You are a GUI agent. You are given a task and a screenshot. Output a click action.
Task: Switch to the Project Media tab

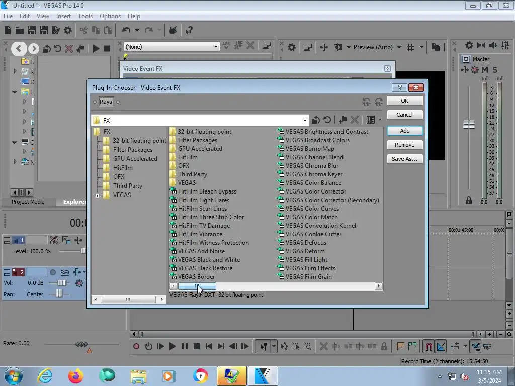pos(28,202)
